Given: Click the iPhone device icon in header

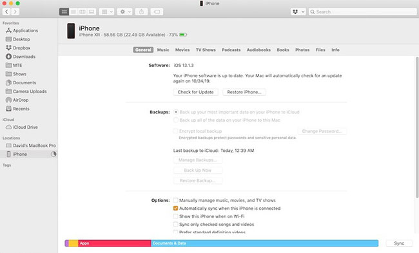Looking at the screenshot, I should point(71,31).
